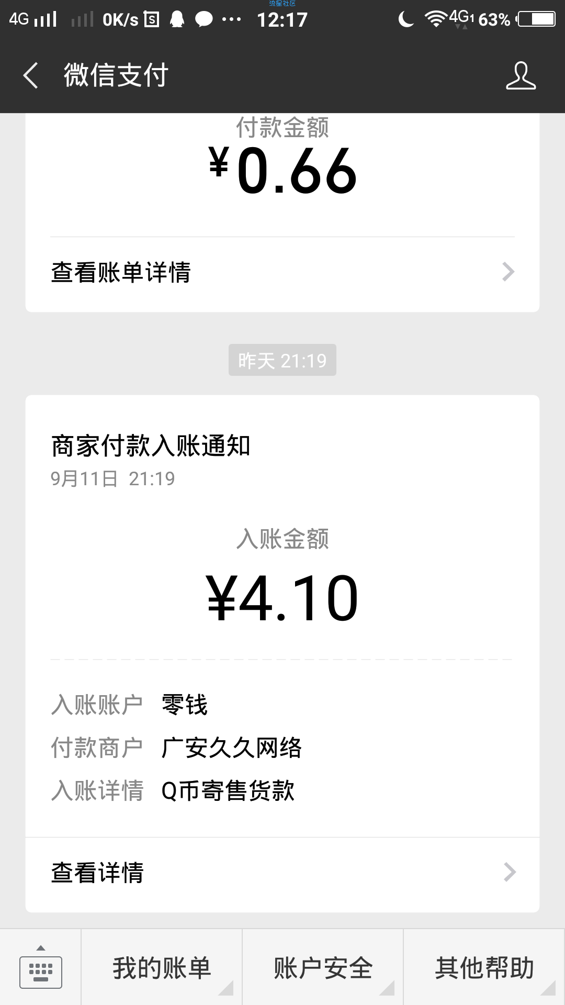Screen dimensions: 565x1005
Task: Expand chevron beside 查看账单详情
Action: [508, 272]
